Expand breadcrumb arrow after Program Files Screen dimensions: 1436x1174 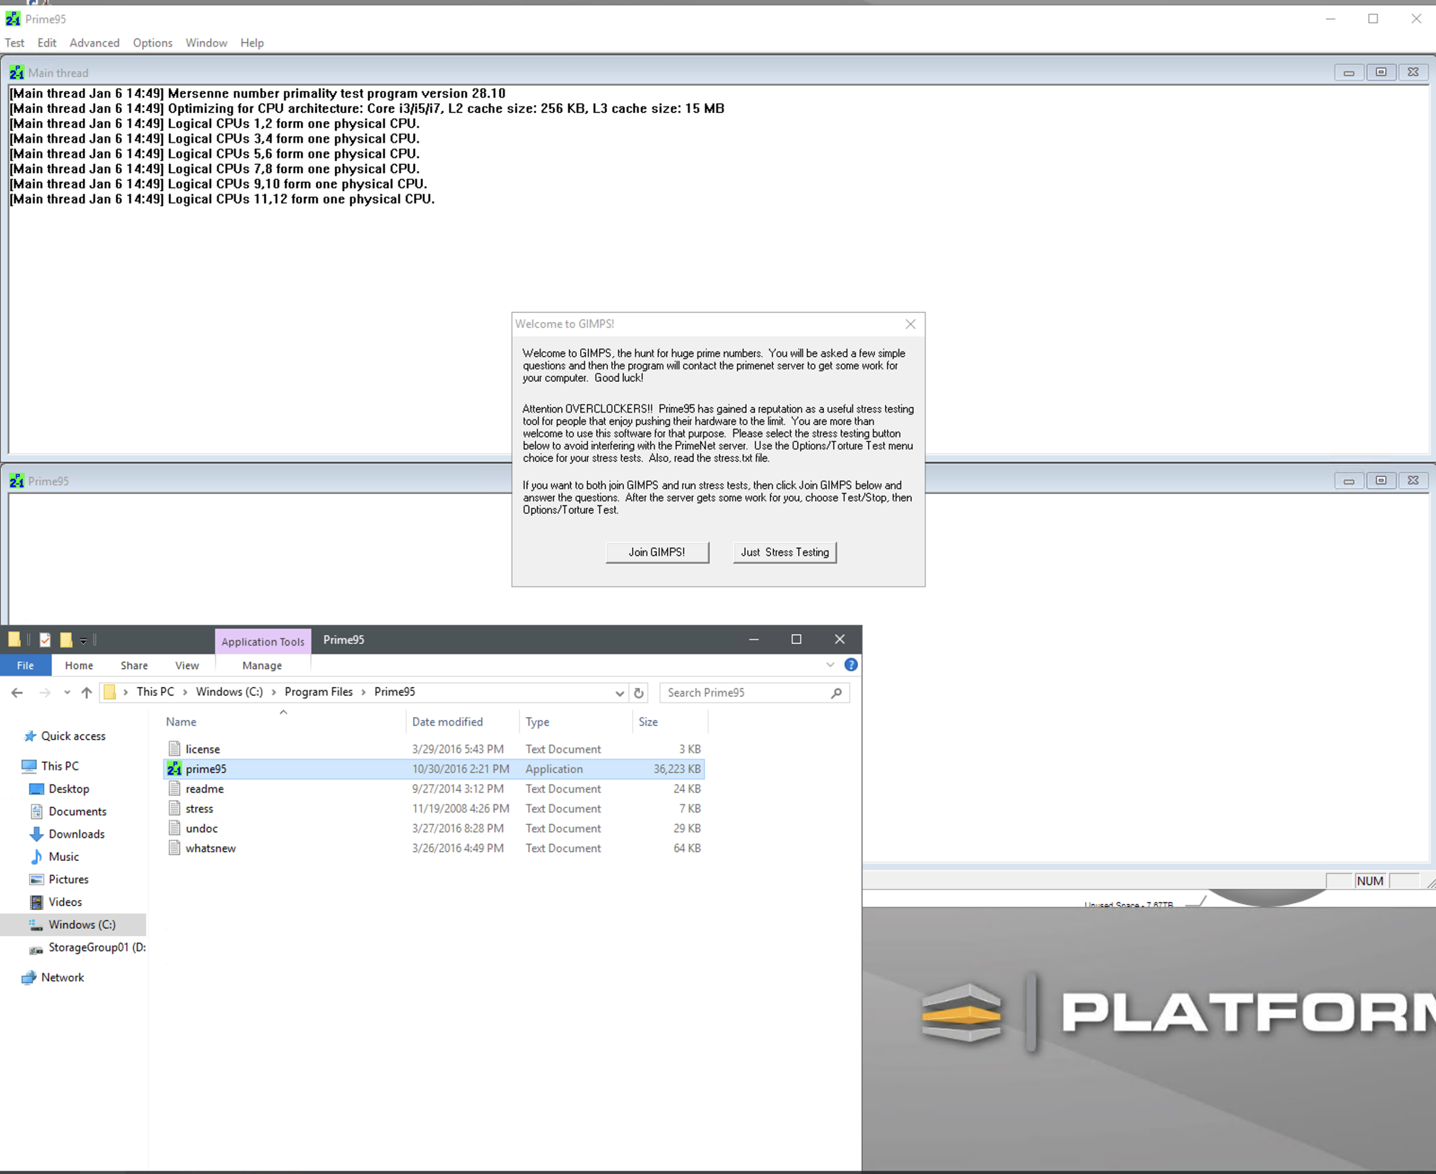(x=363, y=692)
